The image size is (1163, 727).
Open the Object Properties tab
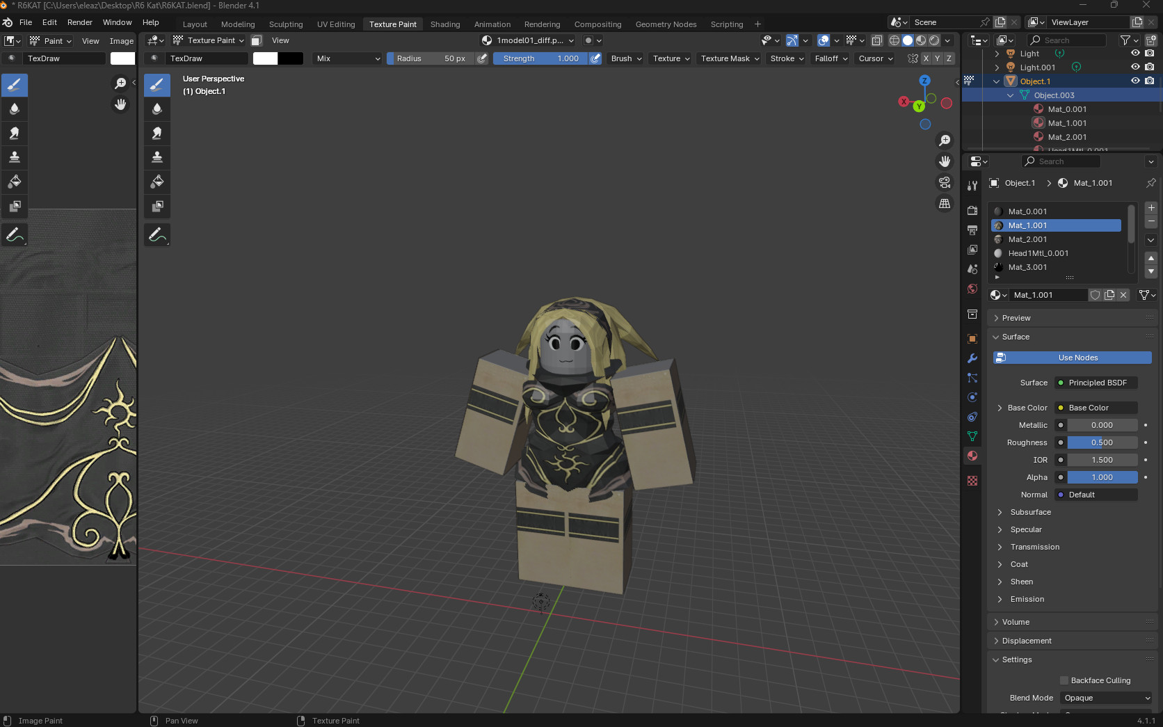(972, 339)
